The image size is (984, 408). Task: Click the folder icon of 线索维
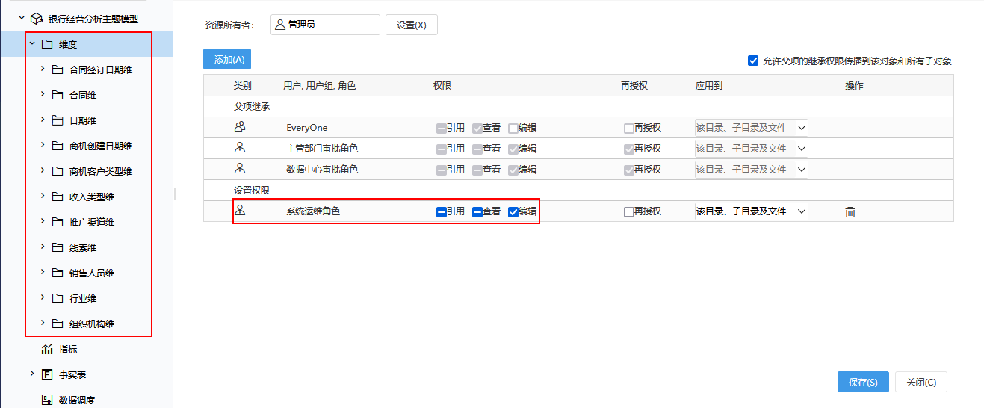click(57, 247)
